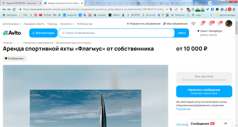Open browser downloads arrow icon

pyautogui.click(x=226, y=9)
